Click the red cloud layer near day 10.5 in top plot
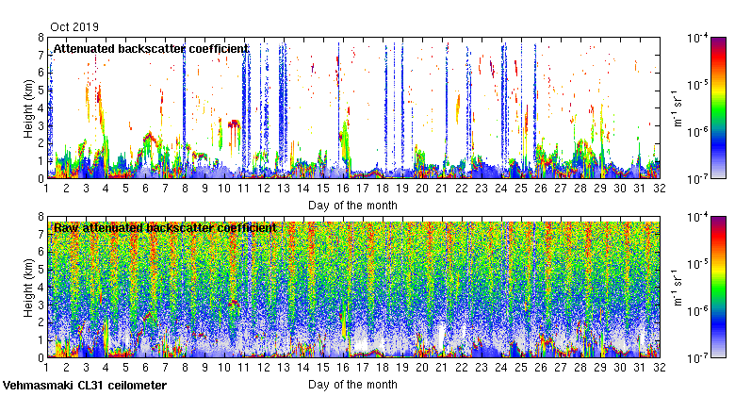 click(234, 124)
